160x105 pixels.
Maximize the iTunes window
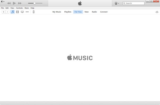[151, 1]
